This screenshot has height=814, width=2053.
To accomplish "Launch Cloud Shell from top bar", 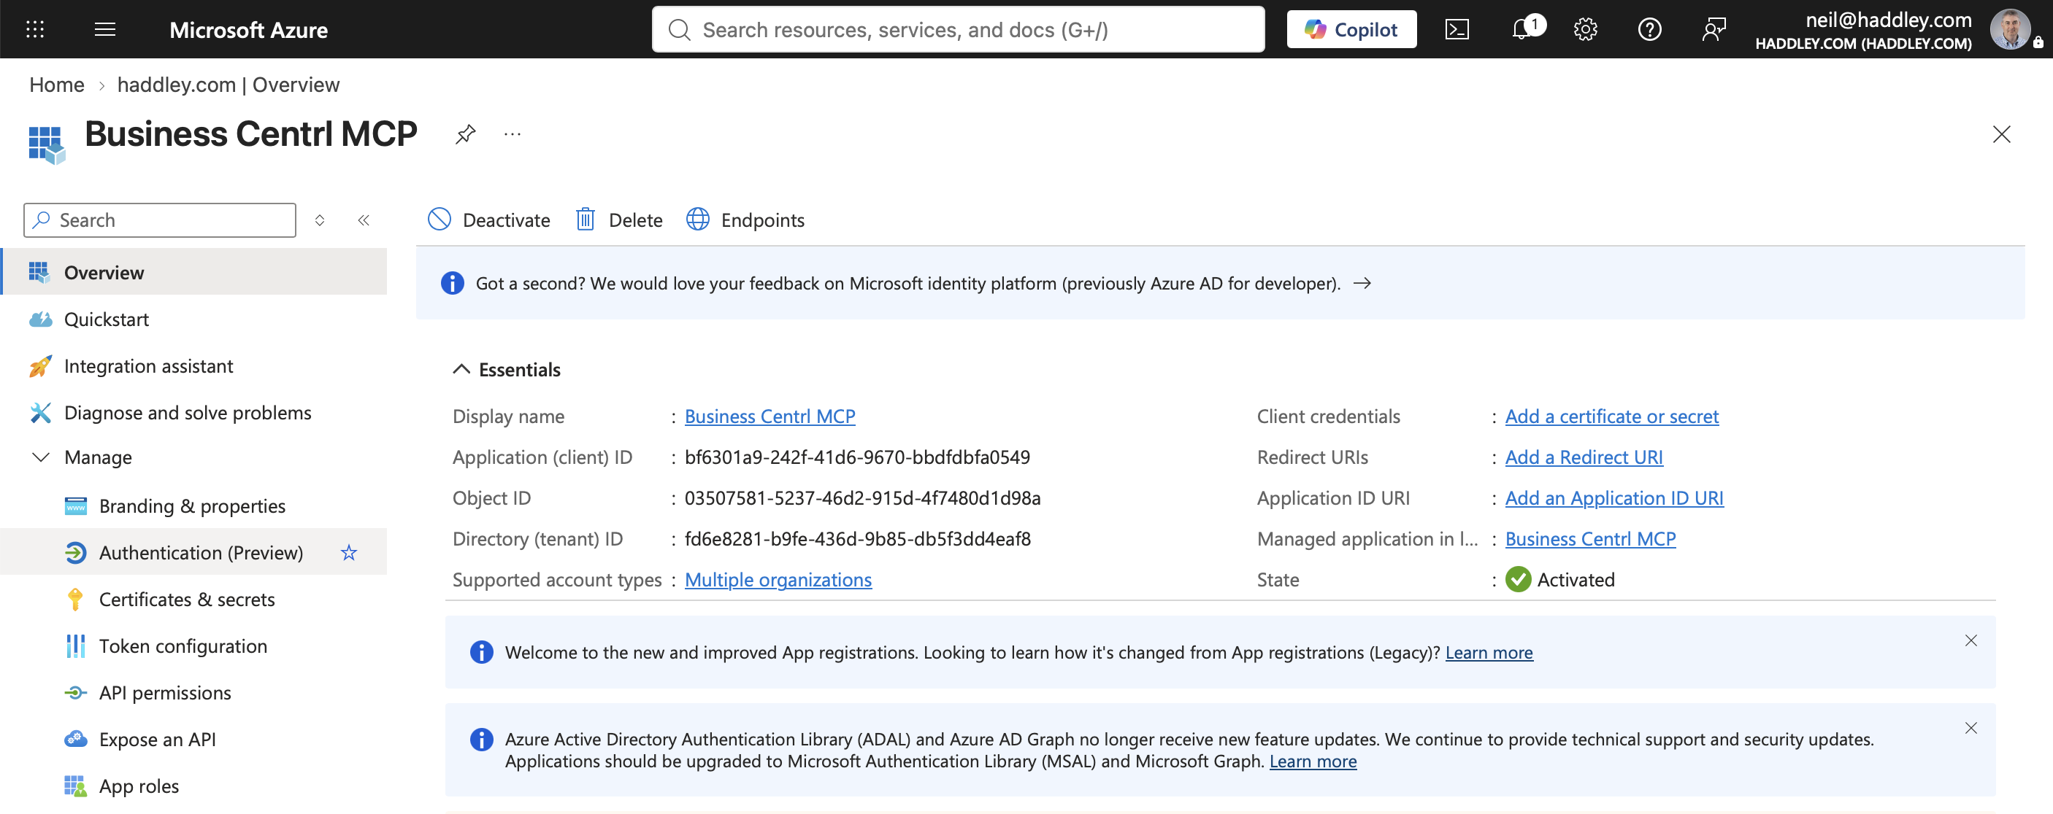I will point(1457,29).
